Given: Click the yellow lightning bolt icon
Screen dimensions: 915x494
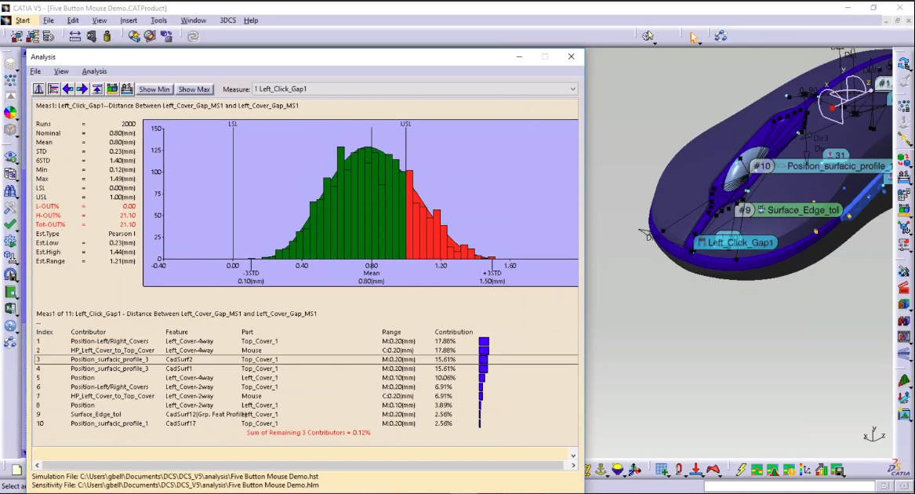Looking at the screenshot, I should click(741, 470).
